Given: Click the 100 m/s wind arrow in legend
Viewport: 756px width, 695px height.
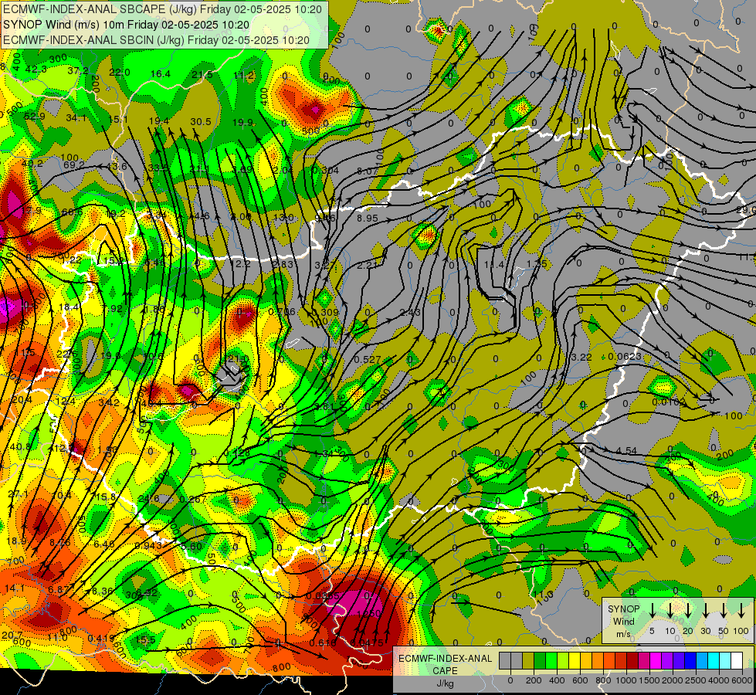Looking at the screenshot, I should click(741, 611).
